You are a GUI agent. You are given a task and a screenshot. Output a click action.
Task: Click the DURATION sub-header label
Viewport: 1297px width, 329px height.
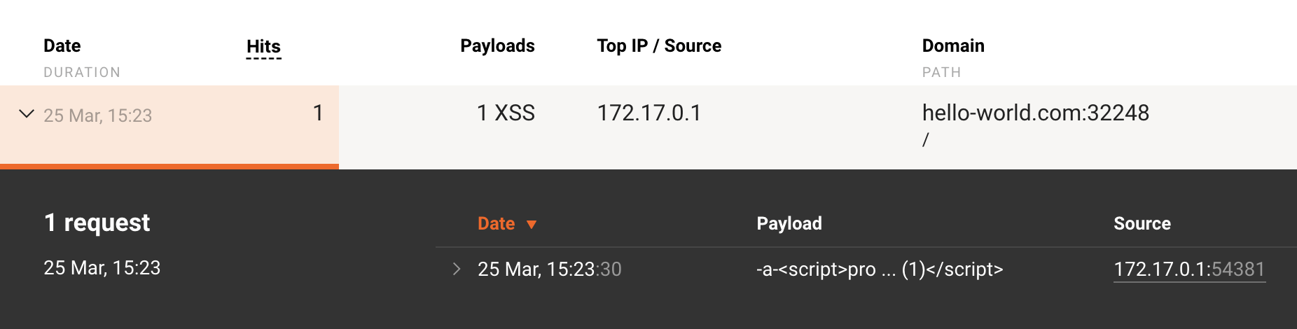(82, 73)
